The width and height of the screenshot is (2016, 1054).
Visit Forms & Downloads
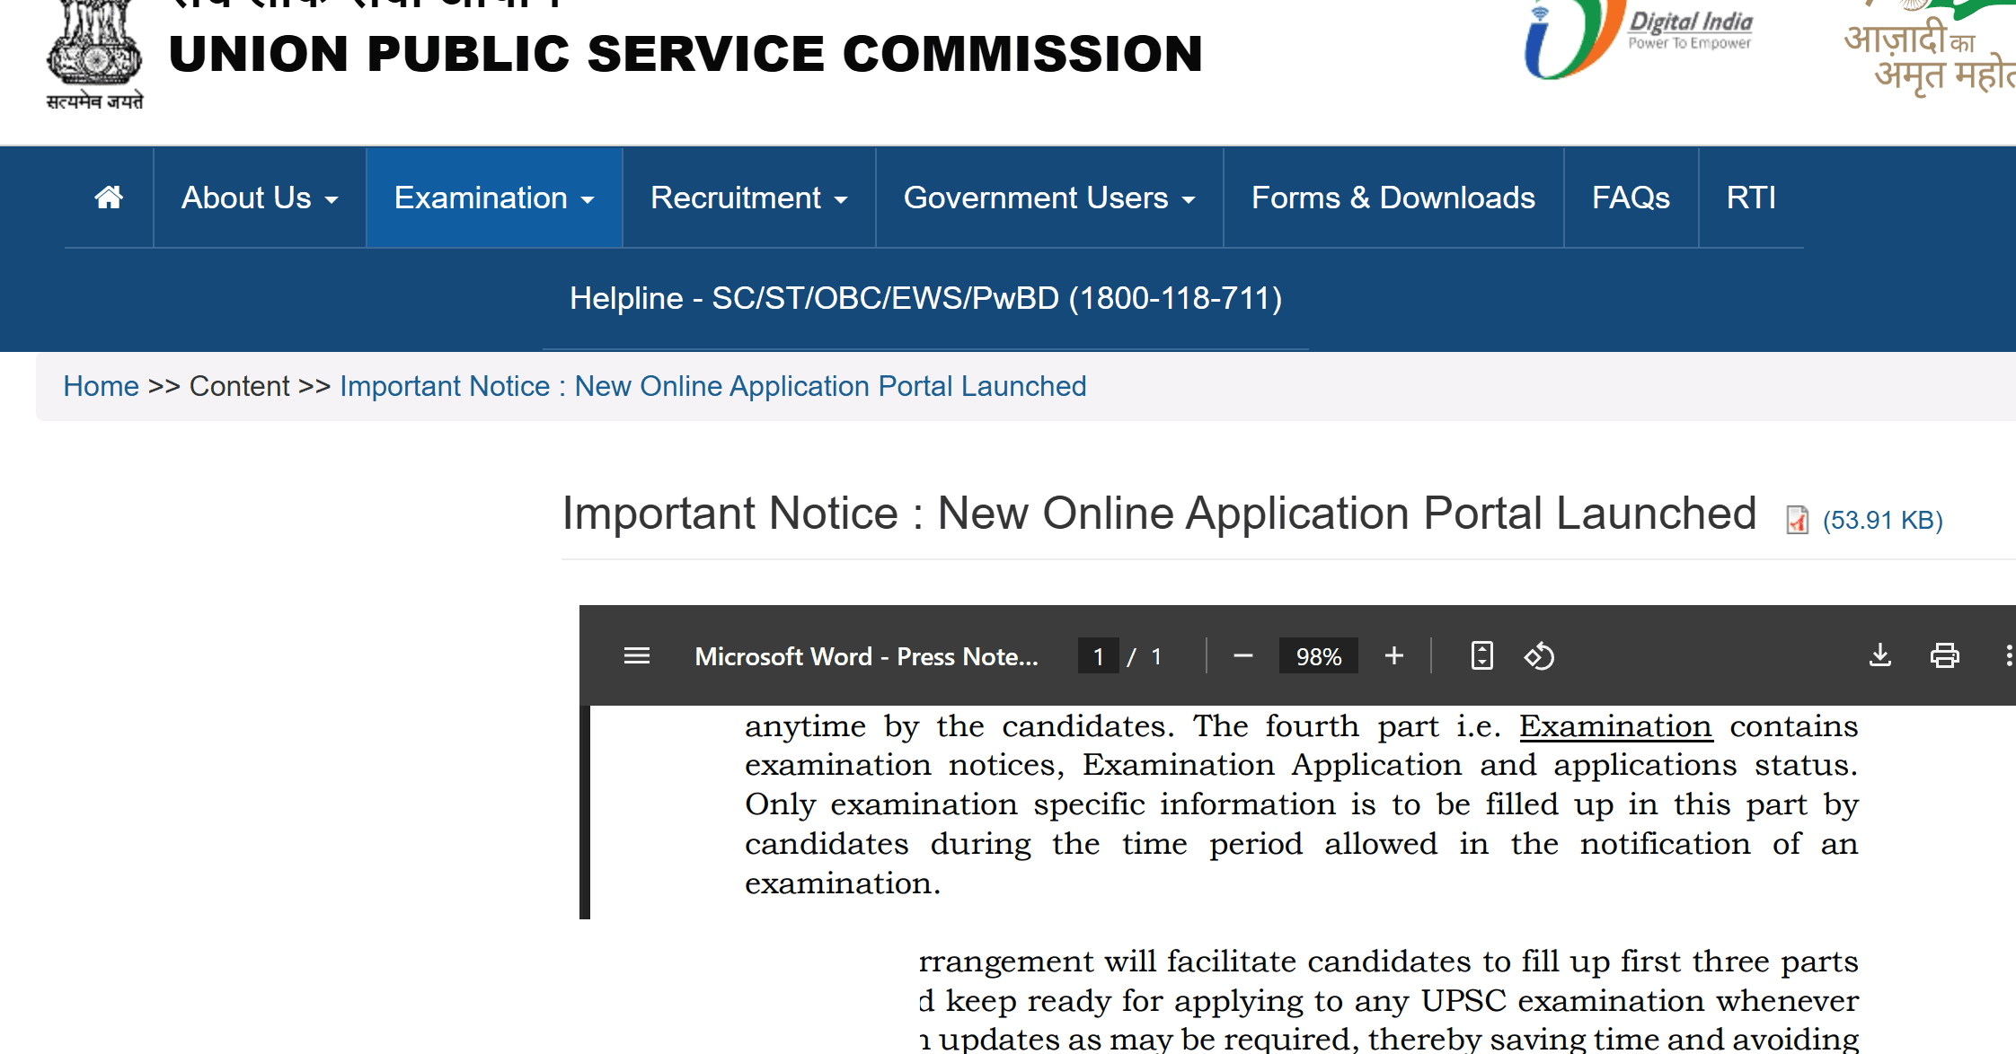(x=1393, y=197)
